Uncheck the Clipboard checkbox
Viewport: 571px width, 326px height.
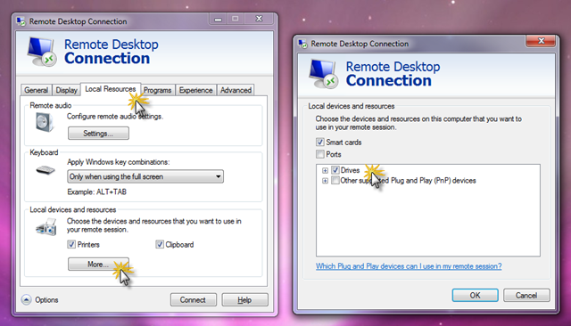tap(160, 244)
